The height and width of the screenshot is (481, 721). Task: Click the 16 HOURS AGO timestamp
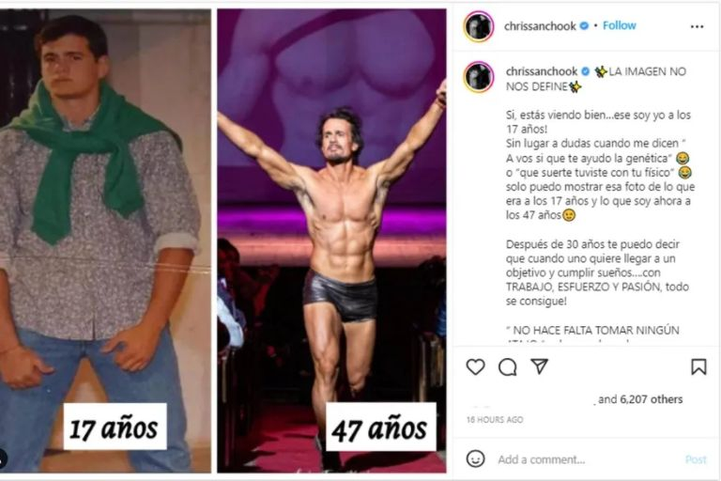(495, 420)
